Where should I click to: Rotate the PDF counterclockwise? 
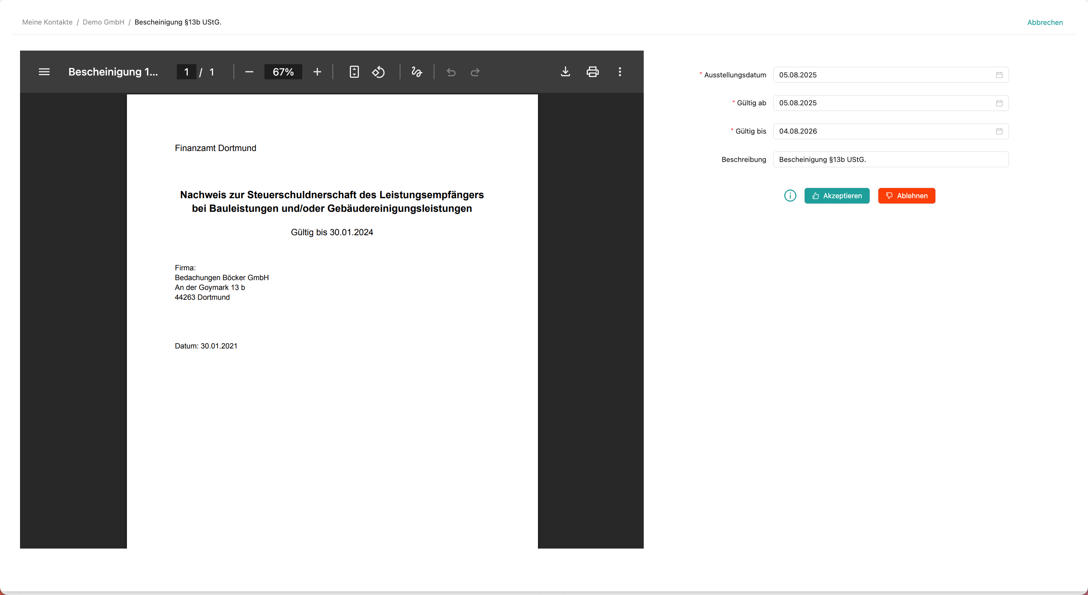(378, 72)
